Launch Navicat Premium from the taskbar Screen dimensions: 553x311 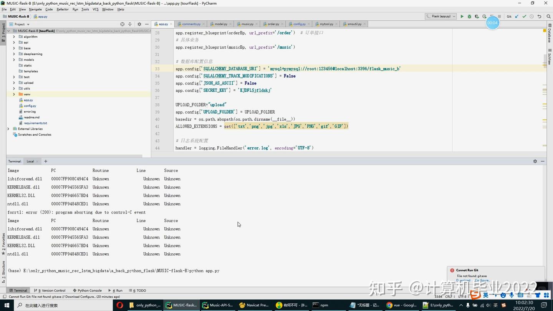click(x=254, y=305)
